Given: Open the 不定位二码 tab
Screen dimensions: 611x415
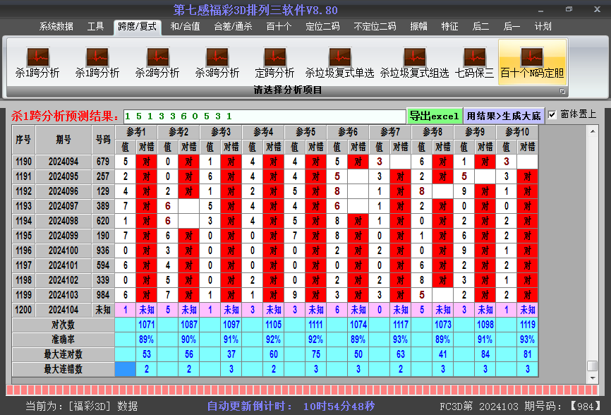Looking at the screenshot, I should pyautogui.click(x=375, y=27).
